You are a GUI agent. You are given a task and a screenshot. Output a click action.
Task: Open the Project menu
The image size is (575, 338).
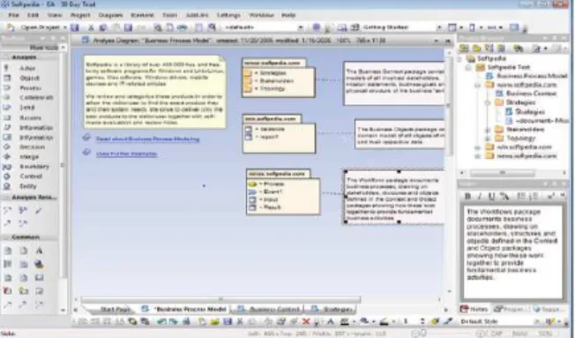[x=80, y=15]
